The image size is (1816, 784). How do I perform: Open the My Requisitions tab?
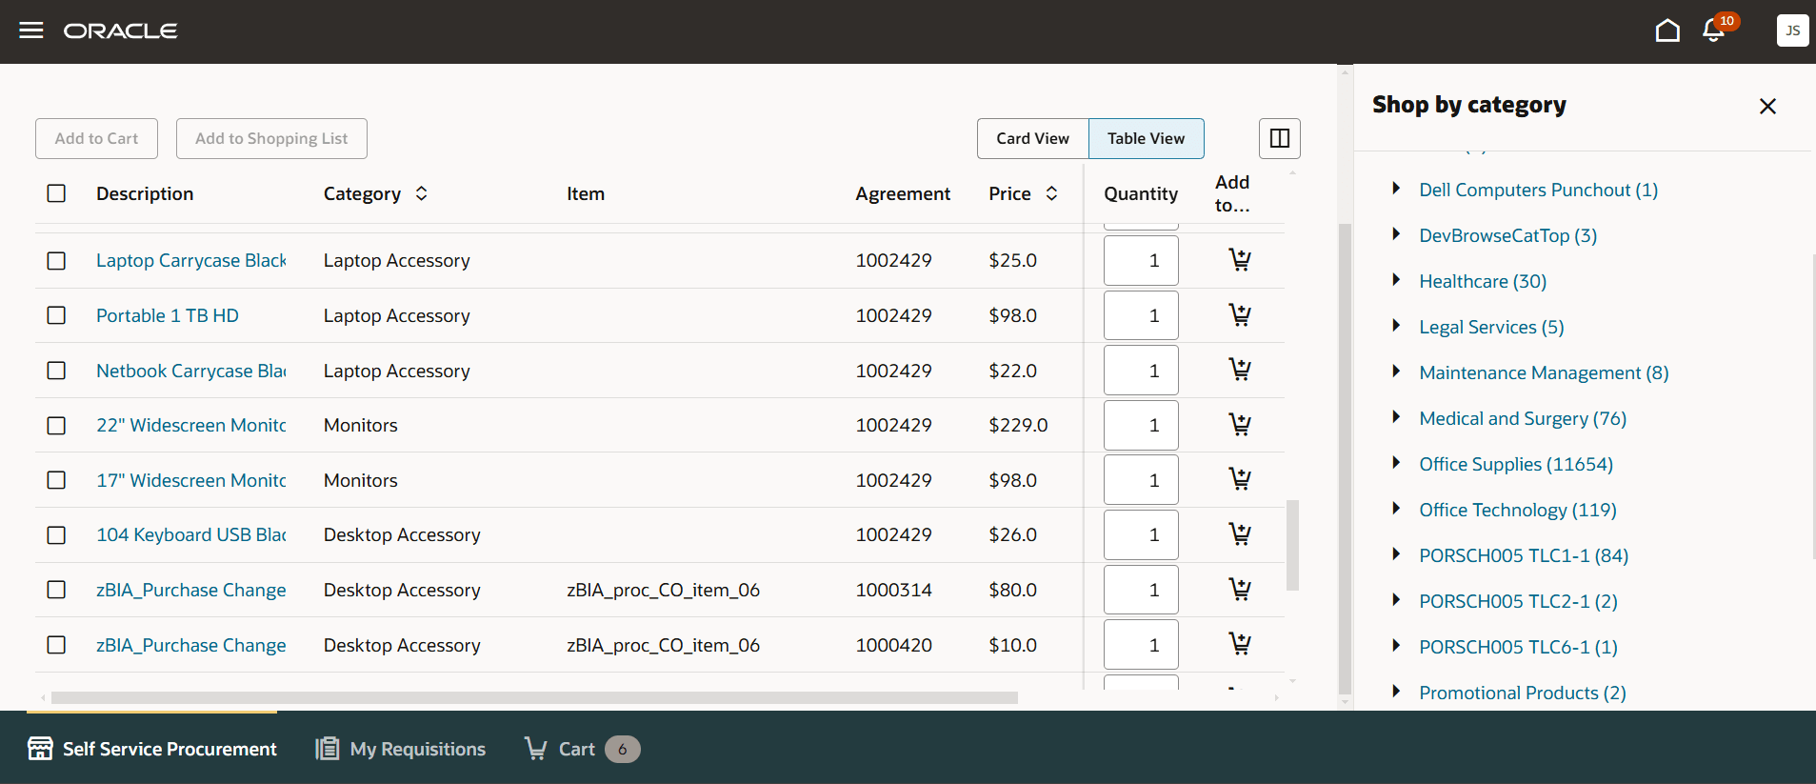point(401,749)
